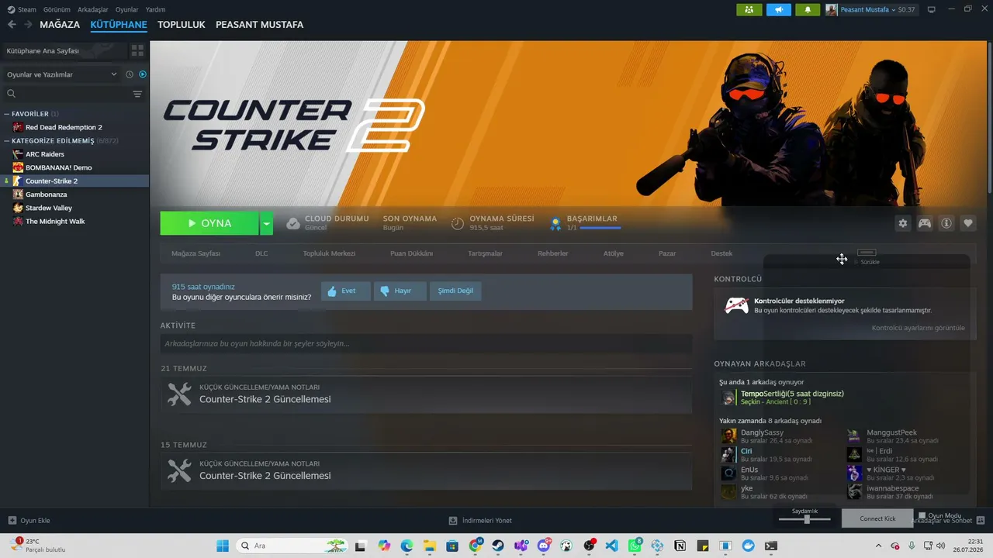Open Counter-Strike 2 settings gear
The width and height of the screenshot is (993, 558).
tap(903, 223)
